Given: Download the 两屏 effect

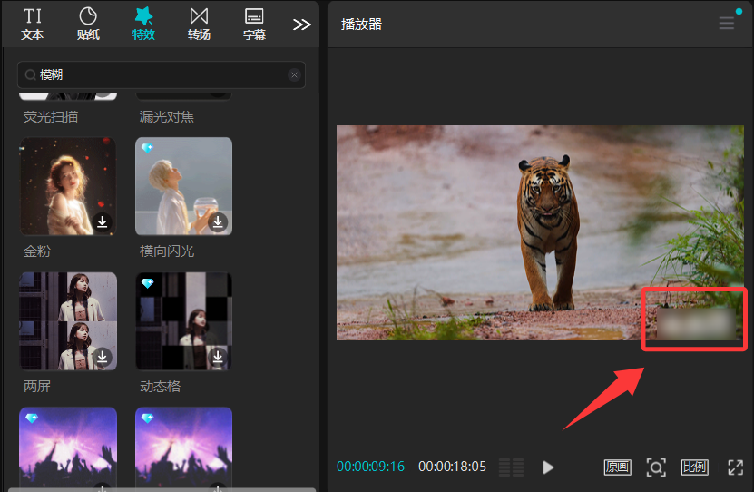Looking at the screenshot, I should tap(103, 358).
